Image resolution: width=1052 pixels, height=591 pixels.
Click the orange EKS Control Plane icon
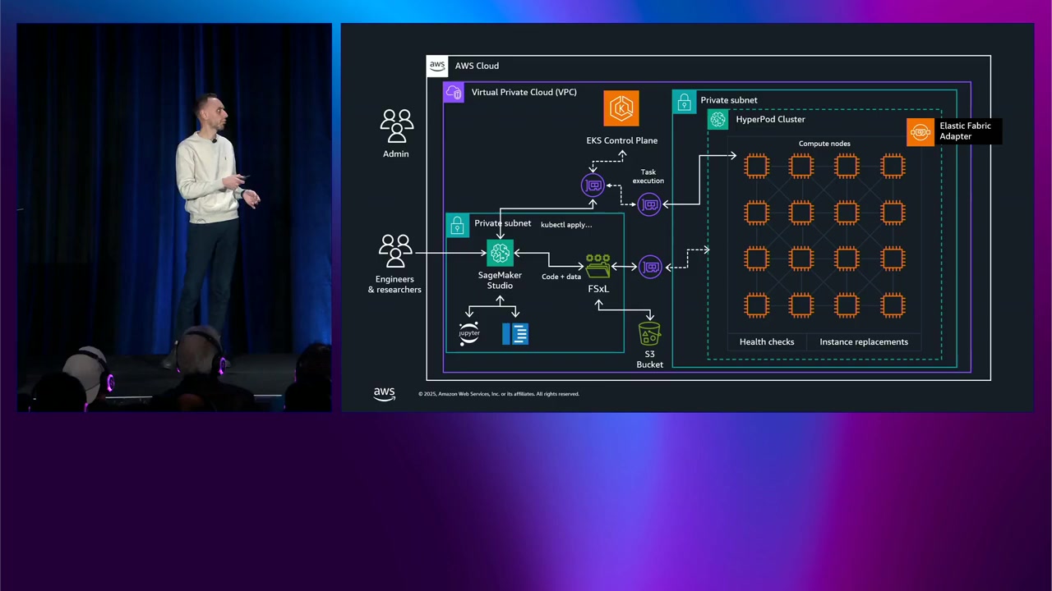pyautogui.click(x=621, y=108)
